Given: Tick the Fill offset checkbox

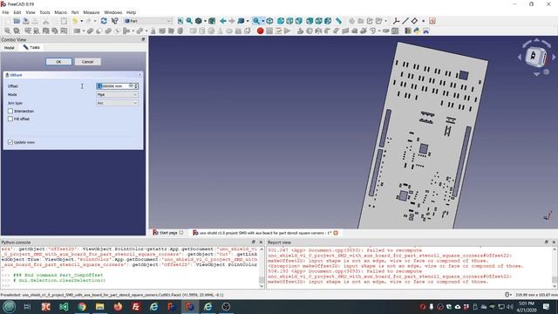Looking at the screenshot, I should coord(10,119).
